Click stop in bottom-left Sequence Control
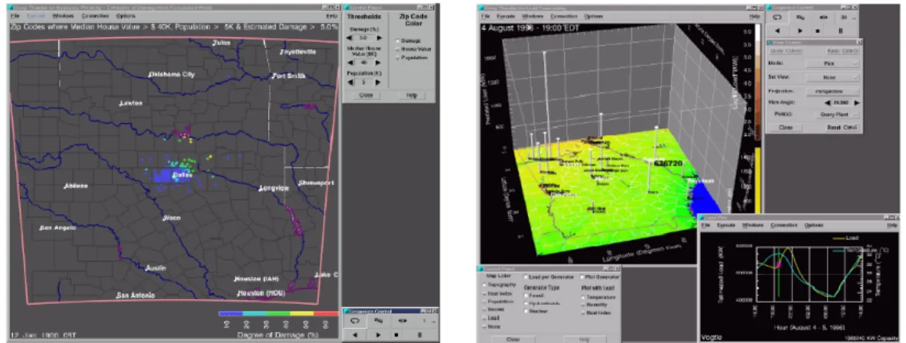This screenshot has width=906, height=343. coord(396,335)
